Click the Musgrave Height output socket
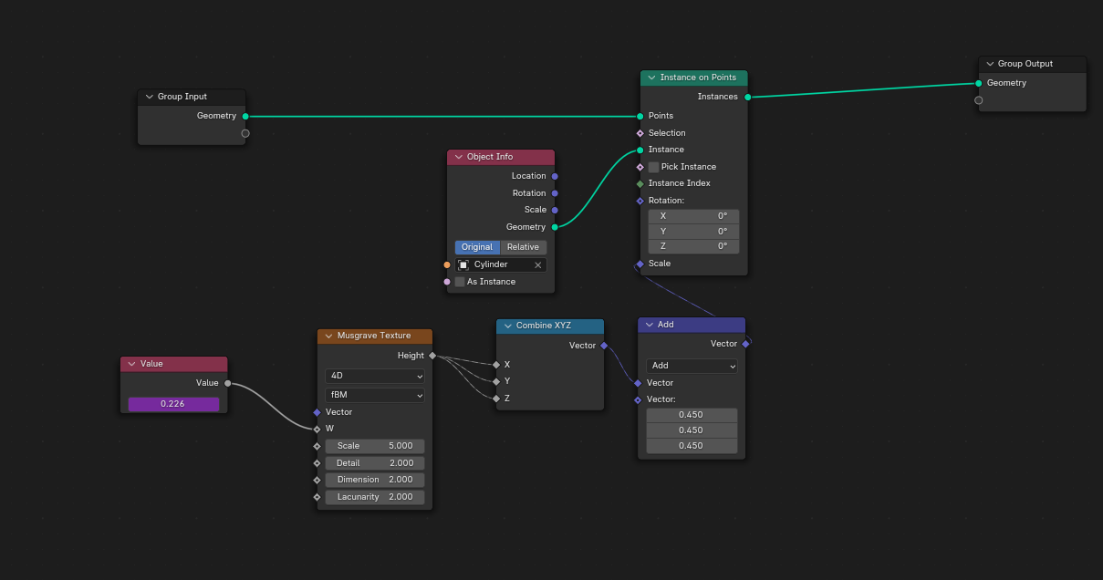This screenshot has height=580, width=1103. click(432, 356)
